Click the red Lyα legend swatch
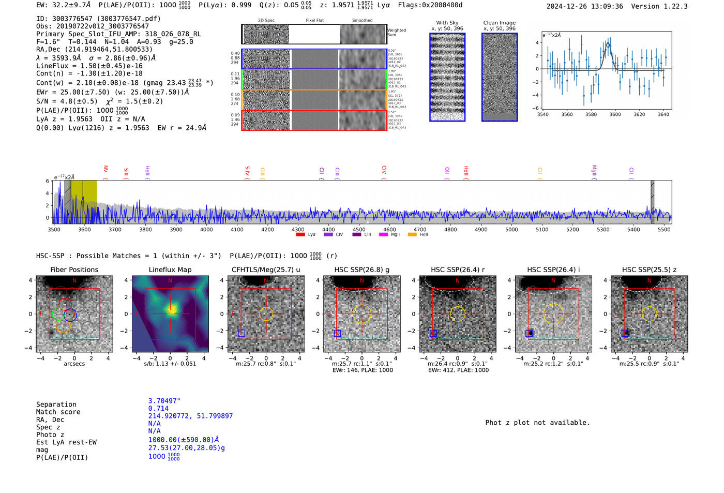 pyautogui.click(x=300, y=234)
